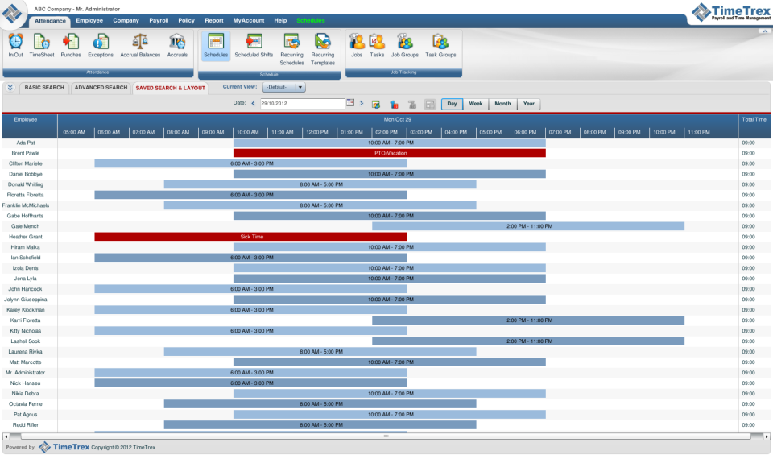Click the Job Groups icon
Image resolution: width=773 pixels, height=459 pixels.
click(x=404, y=45)
